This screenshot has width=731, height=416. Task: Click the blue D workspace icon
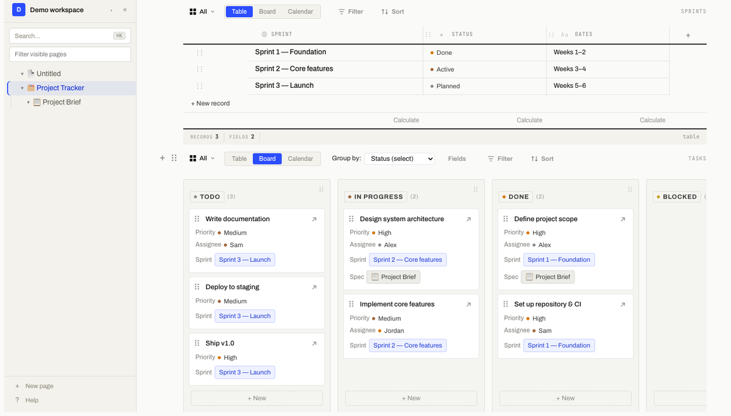pos(18,10)
